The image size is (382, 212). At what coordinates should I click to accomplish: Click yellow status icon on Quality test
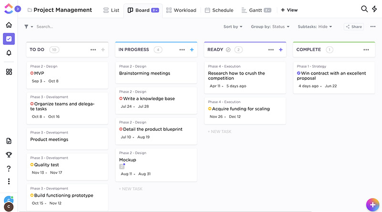(32, 165)
